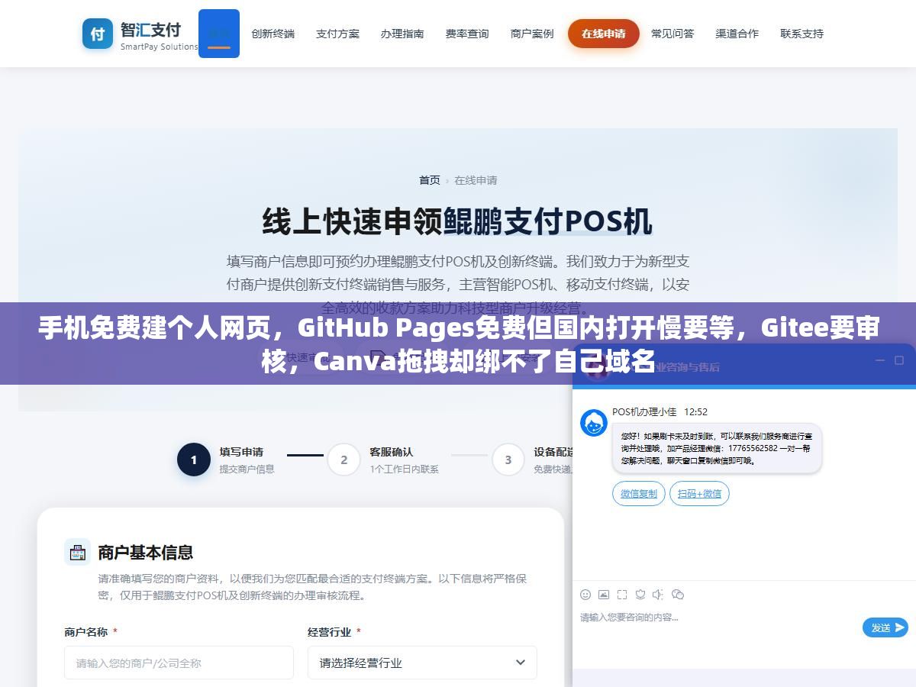
Task: Click the 微信复制 button in chat
Action: (x=639, y=494)
